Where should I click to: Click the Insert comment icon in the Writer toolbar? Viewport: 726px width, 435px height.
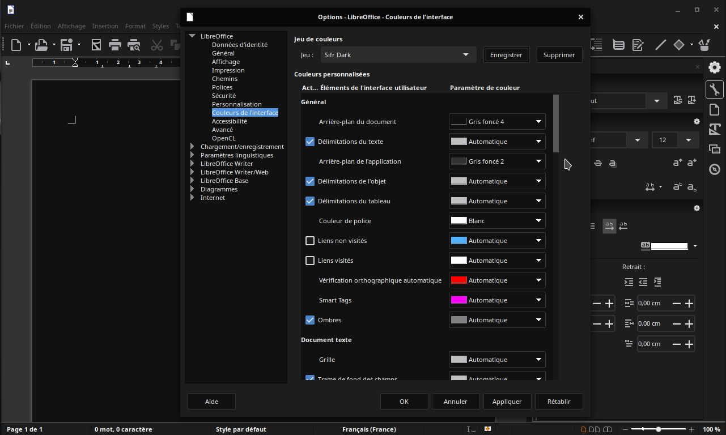click(x=619, y=45)
